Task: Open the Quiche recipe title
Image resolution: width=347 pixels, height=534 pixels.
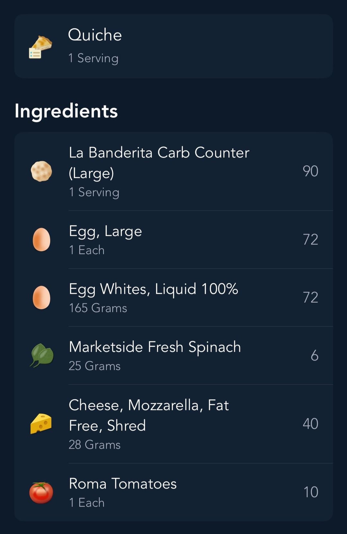Action: [95, 35]
